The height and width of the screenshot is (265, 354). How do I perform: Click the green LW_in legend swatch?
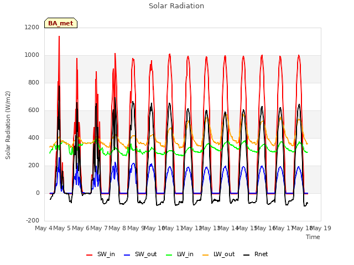pyautogui.click(x=169, y=255)
